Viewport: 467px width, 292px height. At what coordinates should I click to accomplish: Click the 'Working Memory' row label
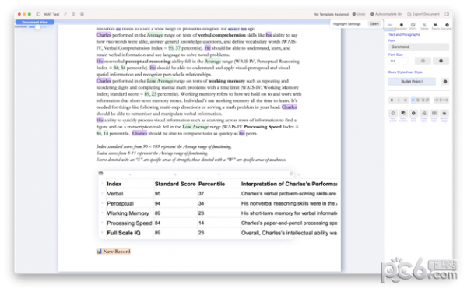[128, 213]
